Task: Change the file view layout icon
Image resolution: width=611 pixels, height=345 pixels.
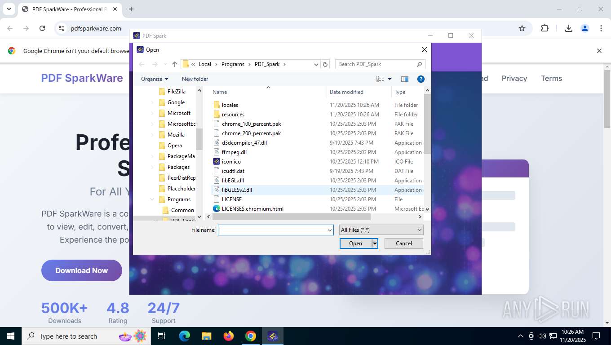Action: [x=380, y=79]
